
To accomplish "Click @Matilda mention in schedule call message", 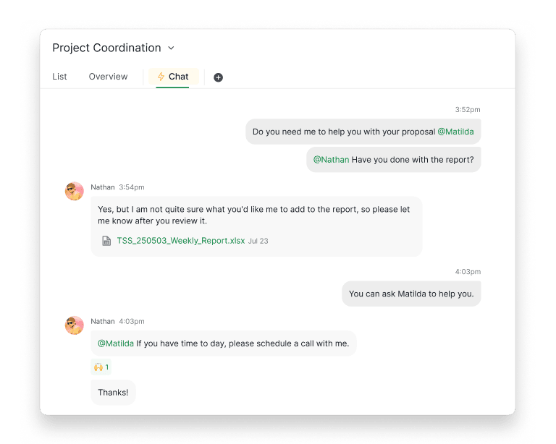I will pos(116,343).
